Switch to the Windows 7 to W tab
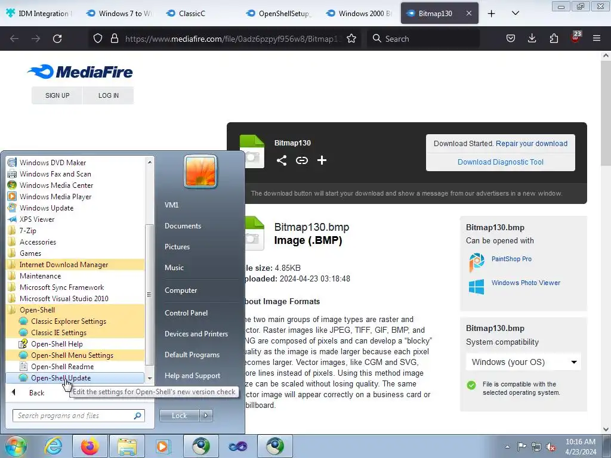This screenshot has height=458, width=611. 120,14
